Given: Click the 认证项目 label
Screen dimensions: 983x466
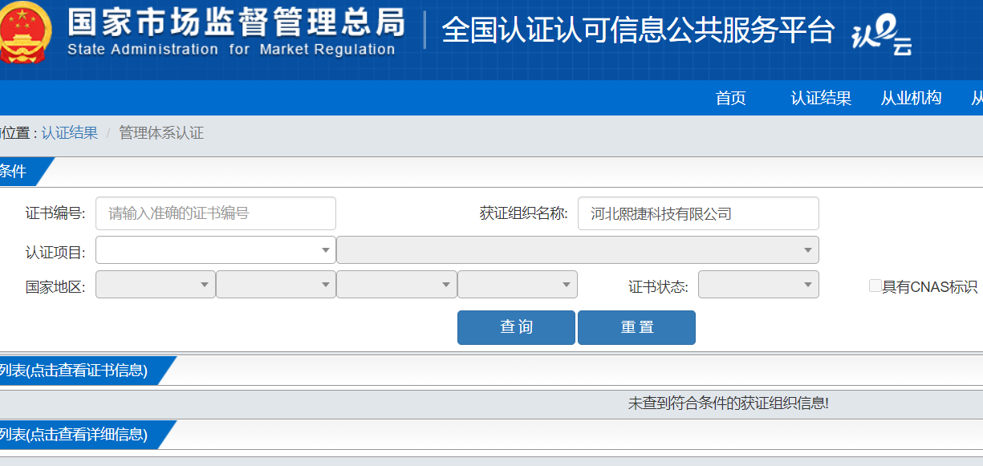Looking at the screenshot, I should coord(55,253).
